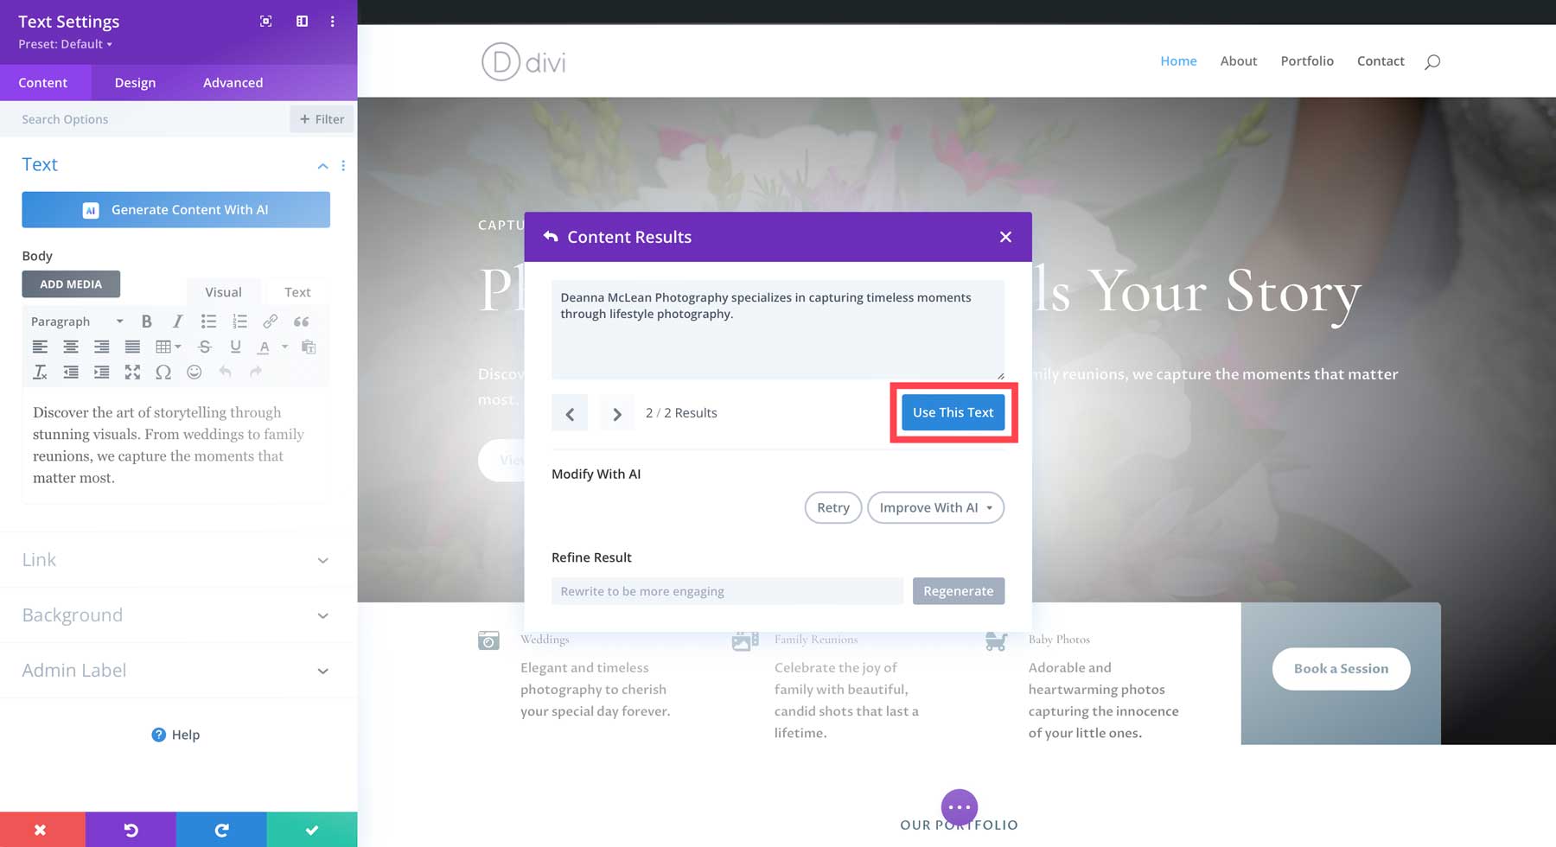Open the three-dot menu in Text Settings header
This screenshot has width=1556, height=847.
coord(333,21)
